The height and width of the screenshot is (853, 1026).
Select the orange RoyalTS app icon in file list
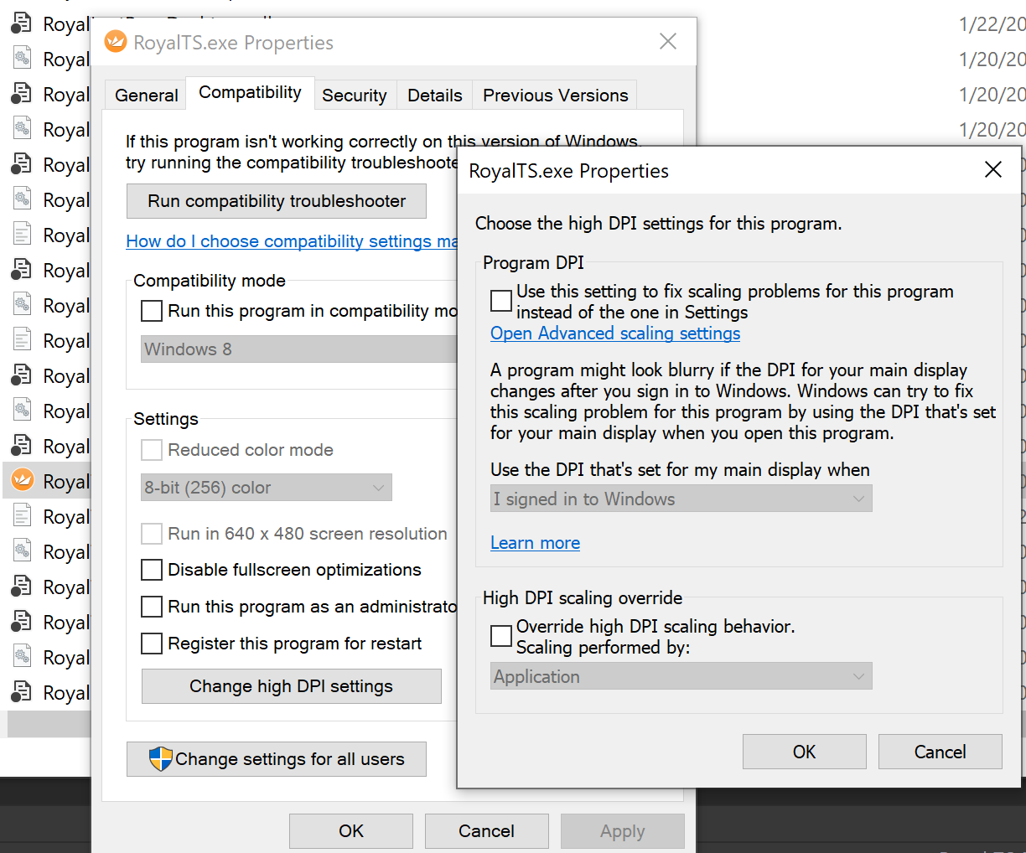coord(23,480)
